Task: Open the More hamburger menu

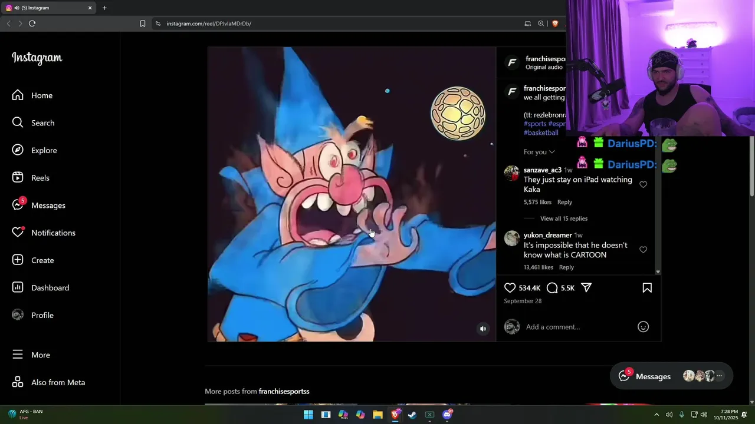Action: [31, 355]
